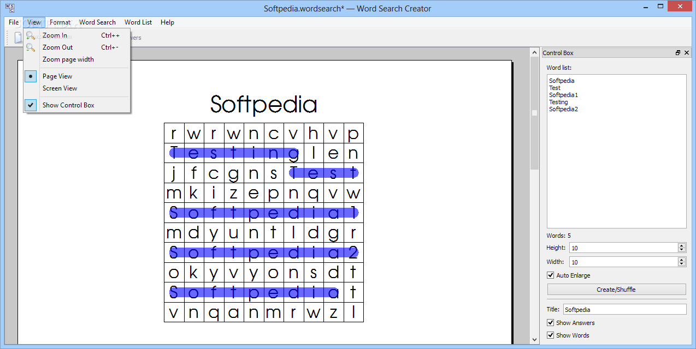Decrease the Height spinner value
Image resolution: width=696 pixels, height=349 pixels.
pos(681,250)
